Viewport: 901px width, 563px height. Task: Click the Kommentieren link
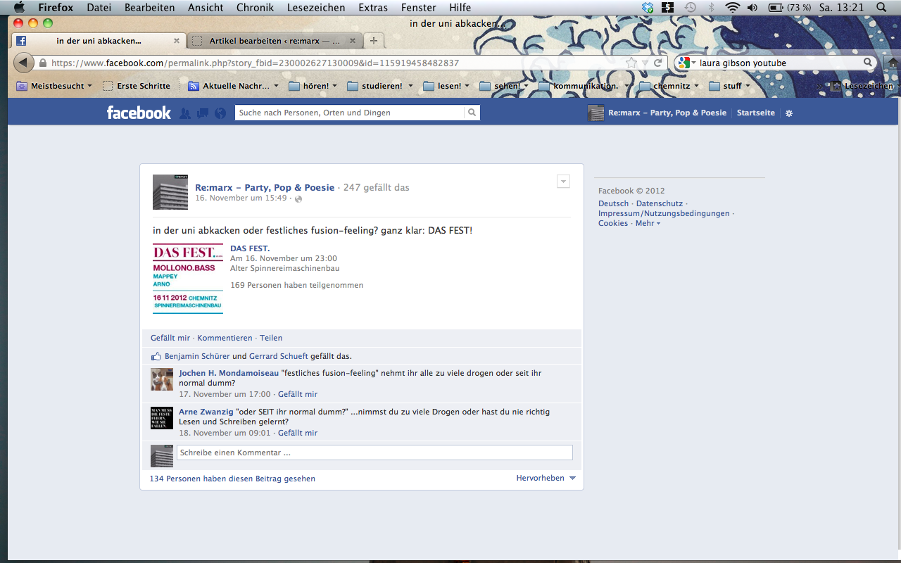(225, 338)
